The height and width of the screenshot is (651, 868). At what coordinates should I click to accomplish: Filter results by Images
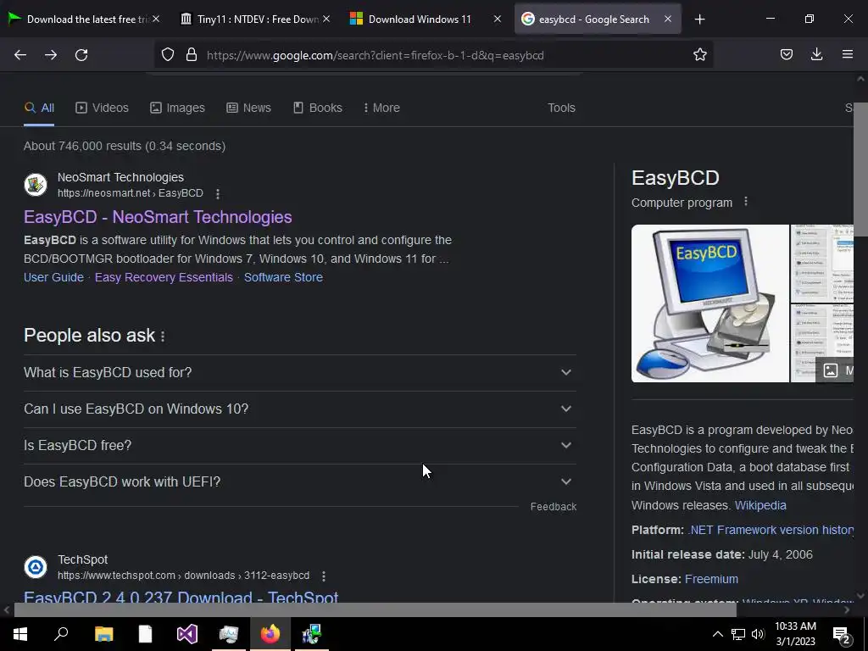(177, 108)
